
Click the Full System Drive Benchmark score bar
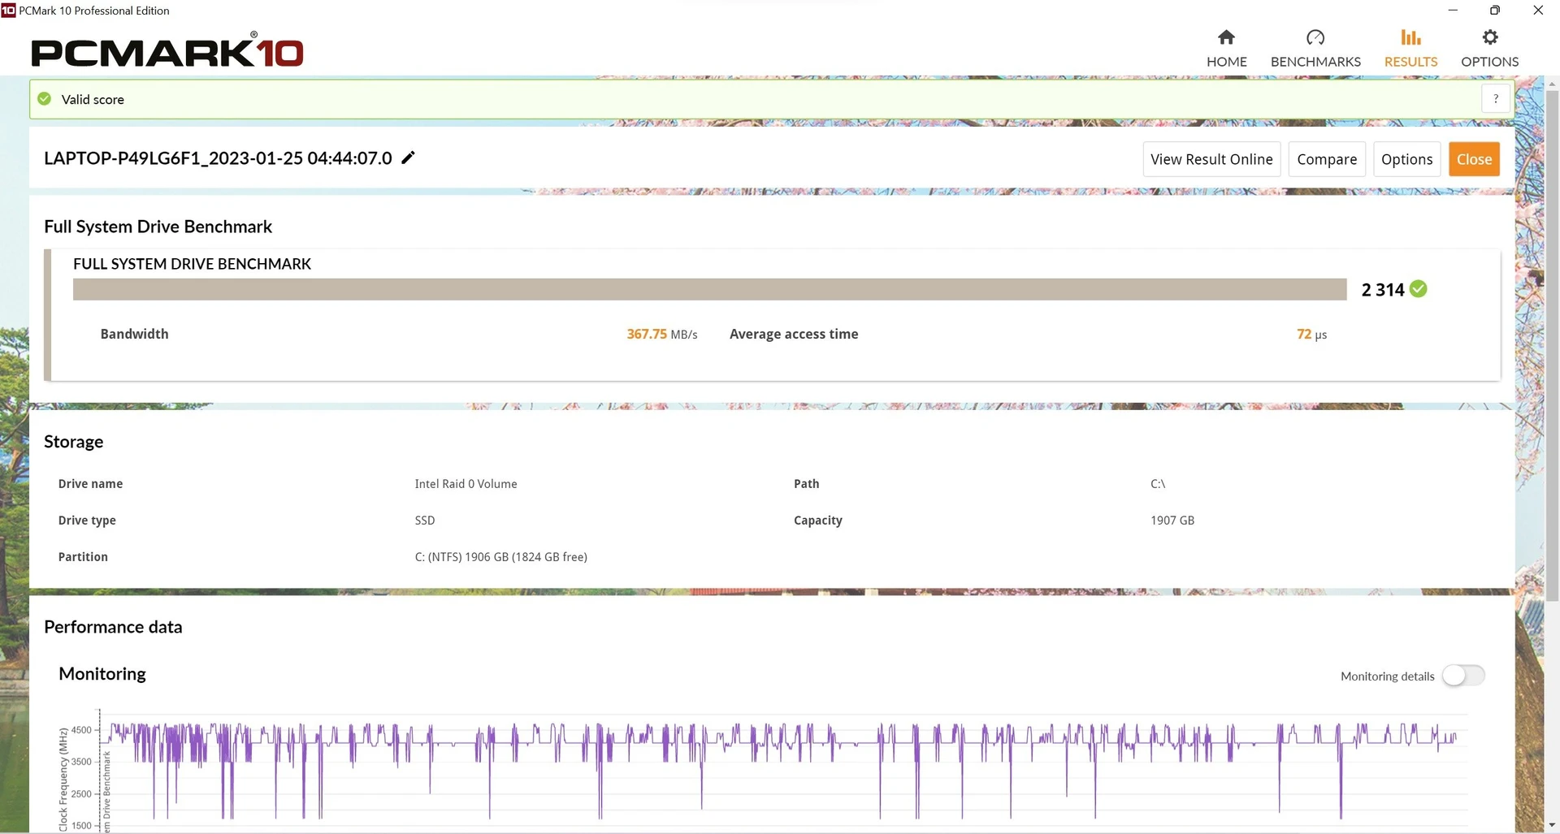tap(709, 289)
